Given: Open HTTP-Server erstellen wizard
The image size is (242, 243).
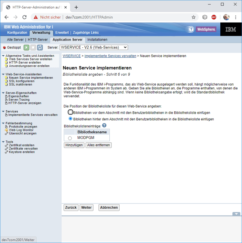Looking at the screenshot, I should pyautogui.click(x=25, y=63).
